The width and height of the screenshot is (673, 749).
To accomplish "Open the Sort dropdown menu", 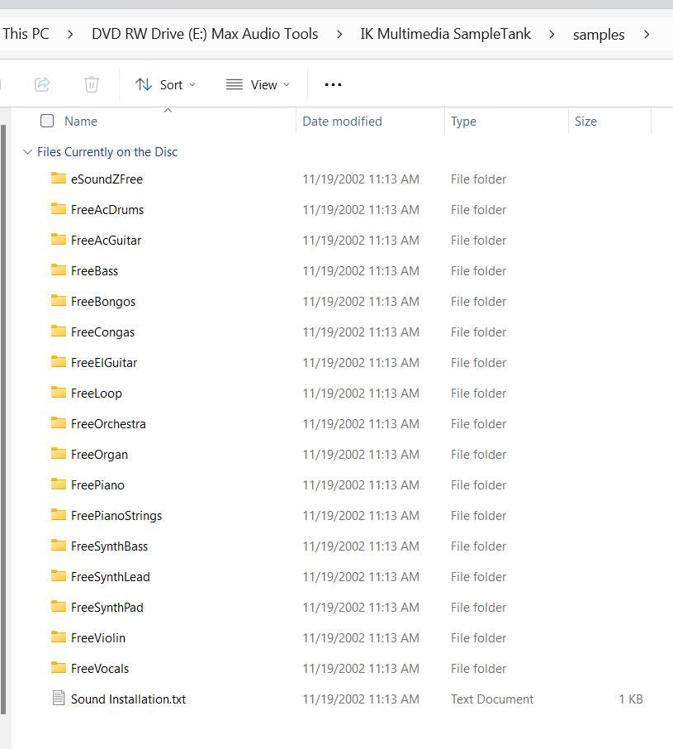I will click(x=166, y=84).
